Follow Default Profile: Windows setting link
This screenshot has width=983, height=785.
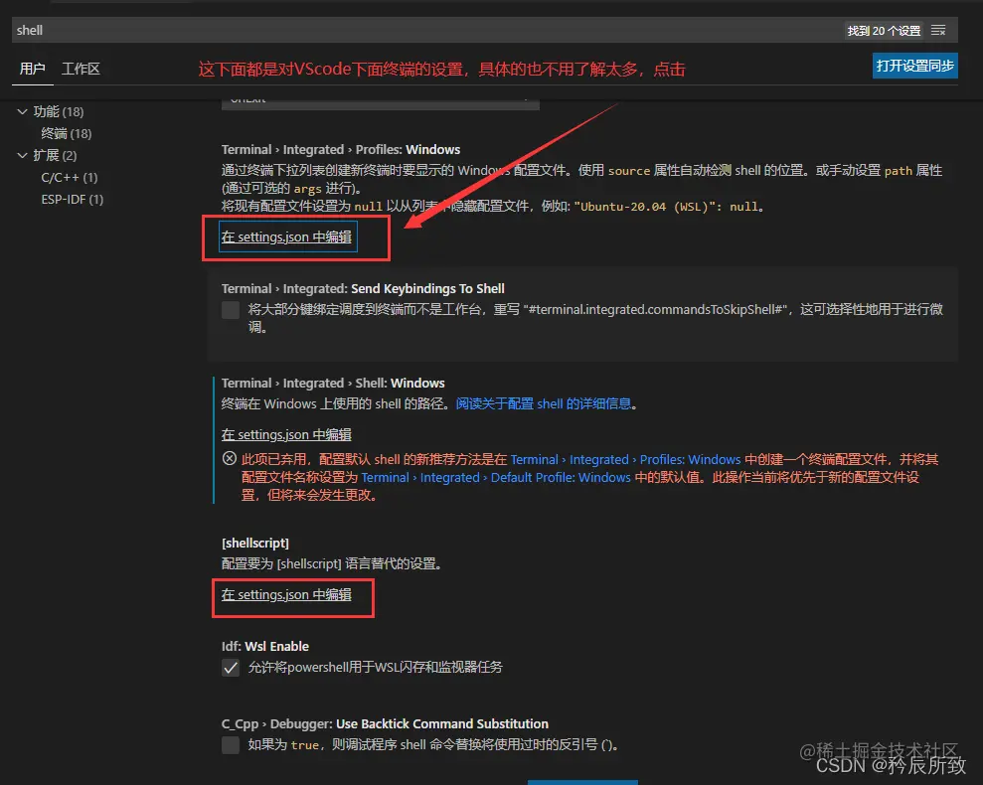point(496,477)
